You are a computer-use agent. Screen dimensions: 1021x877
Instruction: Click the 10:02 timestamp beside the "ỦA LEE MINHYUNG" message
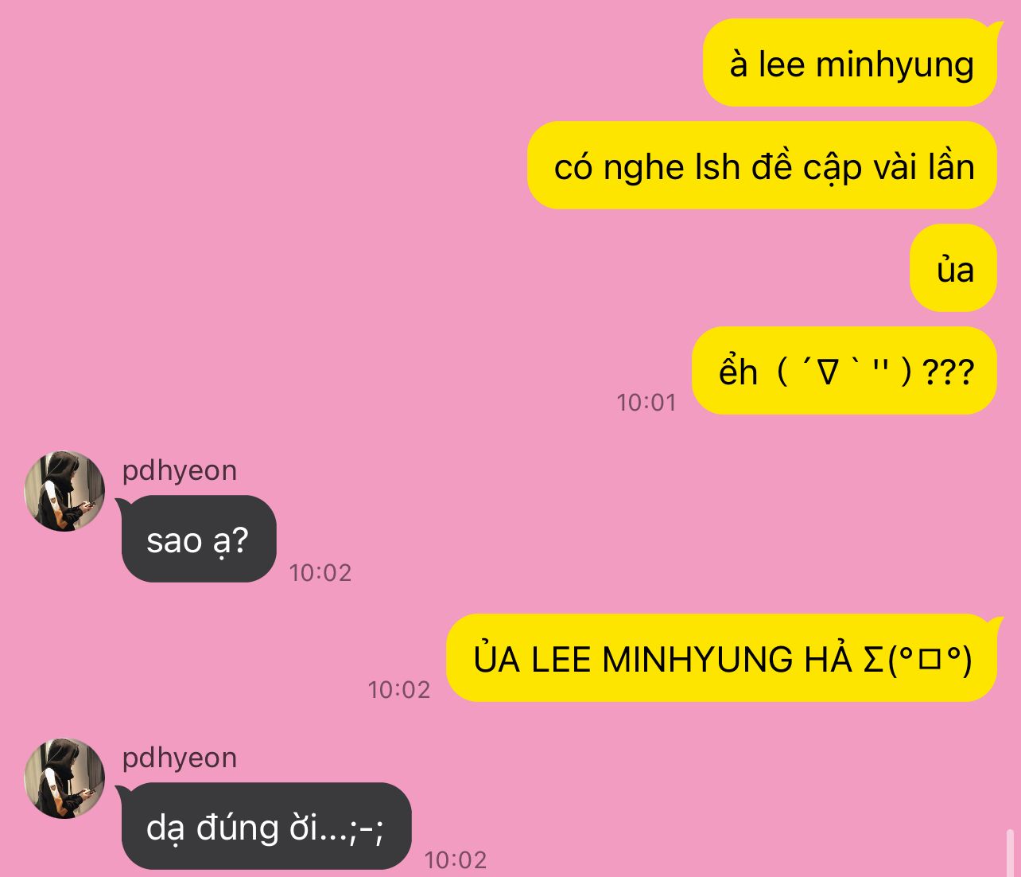pyautogui.click(x=398, y=689)
